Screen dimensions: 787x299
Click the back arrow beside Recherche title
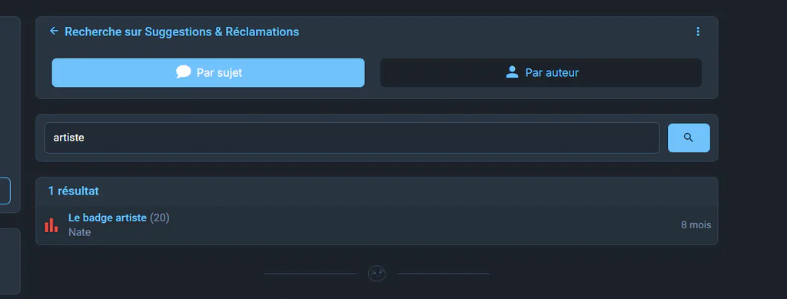(54, 31)
